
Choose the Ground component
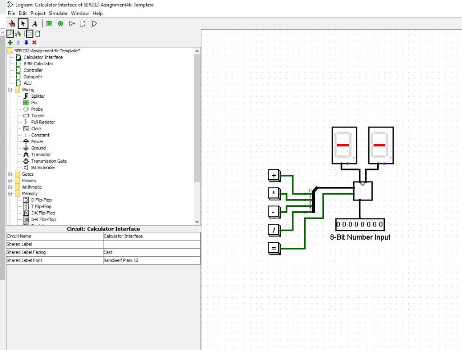pos(38,148)
